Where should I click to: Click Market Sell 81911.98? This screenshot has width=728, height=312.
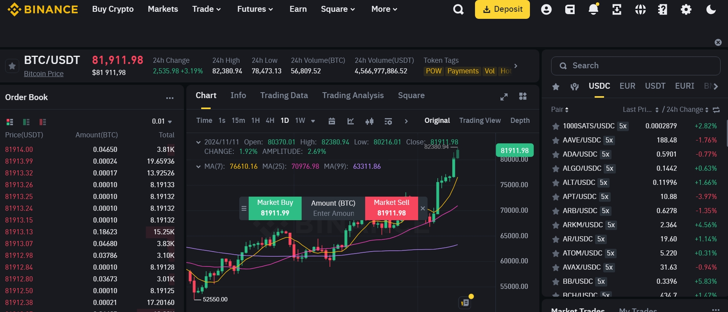pyautogui.click(x=391, y=208)
